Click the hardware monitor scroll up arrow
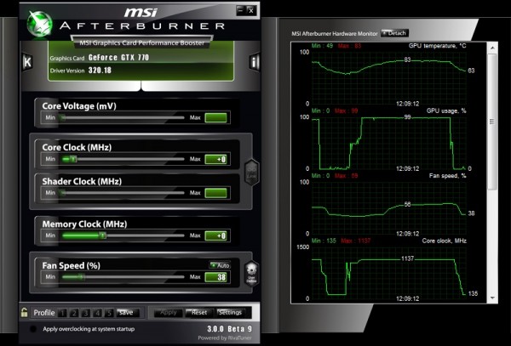The width and height of the screenshot is (511, 346). click(x=492, y=48)
